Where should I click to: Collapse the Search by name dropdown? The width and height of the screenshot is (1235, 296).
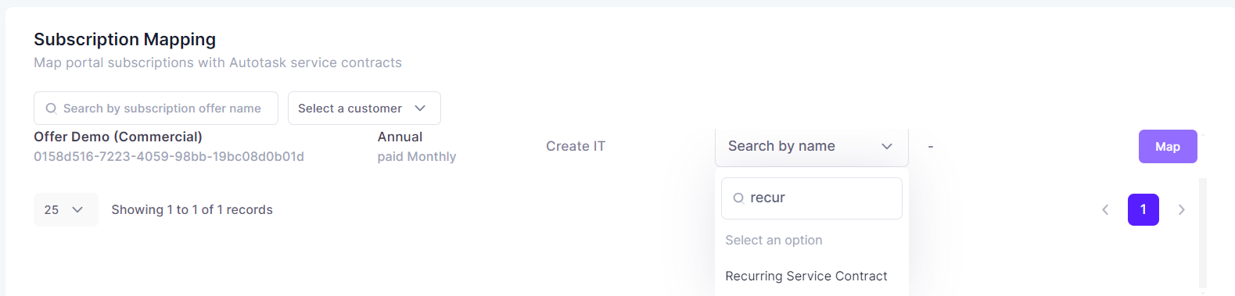point(812,147)
